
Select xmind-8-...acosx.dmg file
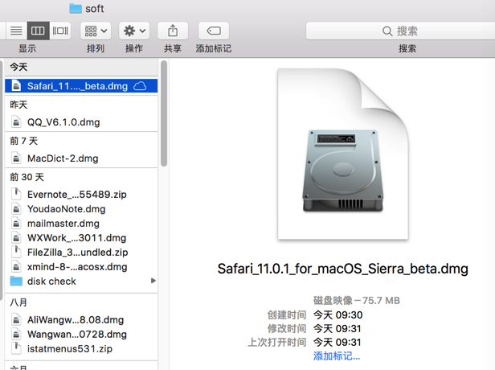81,267
